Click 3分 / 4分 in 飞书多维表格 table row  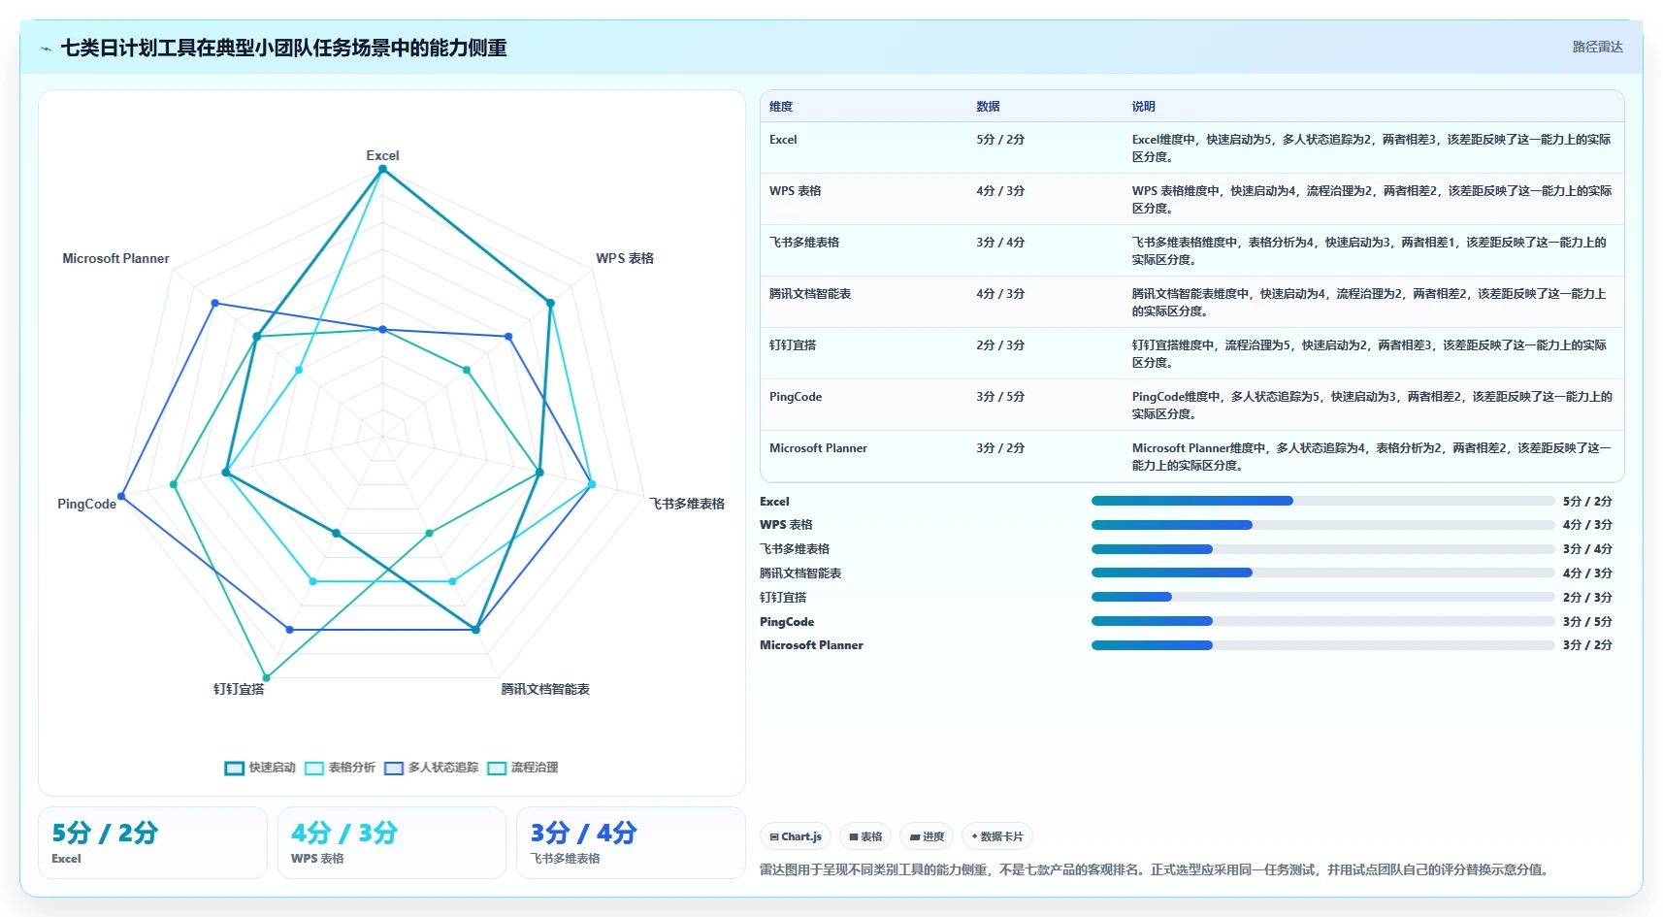[x=1000, y=243]
